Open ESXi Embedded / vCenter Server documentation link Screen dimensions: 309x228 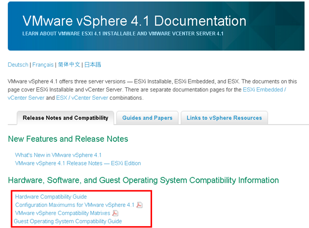pyautogui.click(x=264, y=90)
